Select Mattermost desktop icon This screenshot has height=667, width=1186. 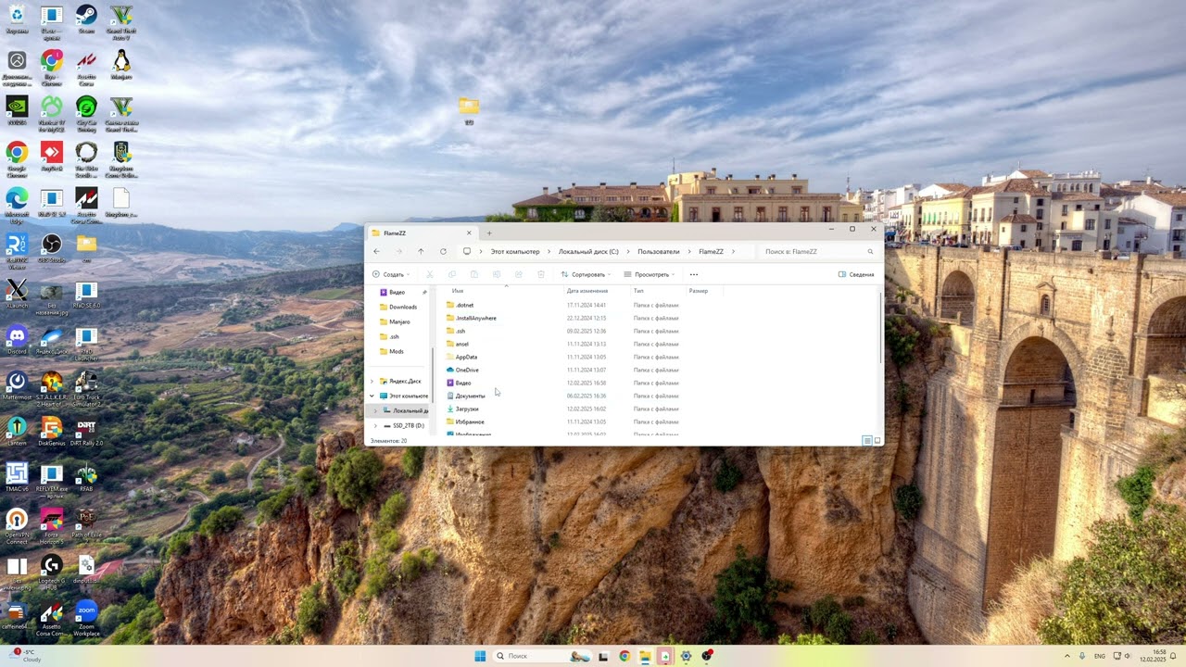(17, 386)
